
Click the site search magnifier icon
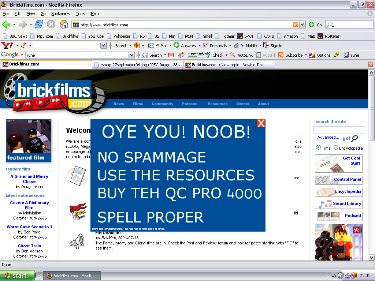[355, 138]
